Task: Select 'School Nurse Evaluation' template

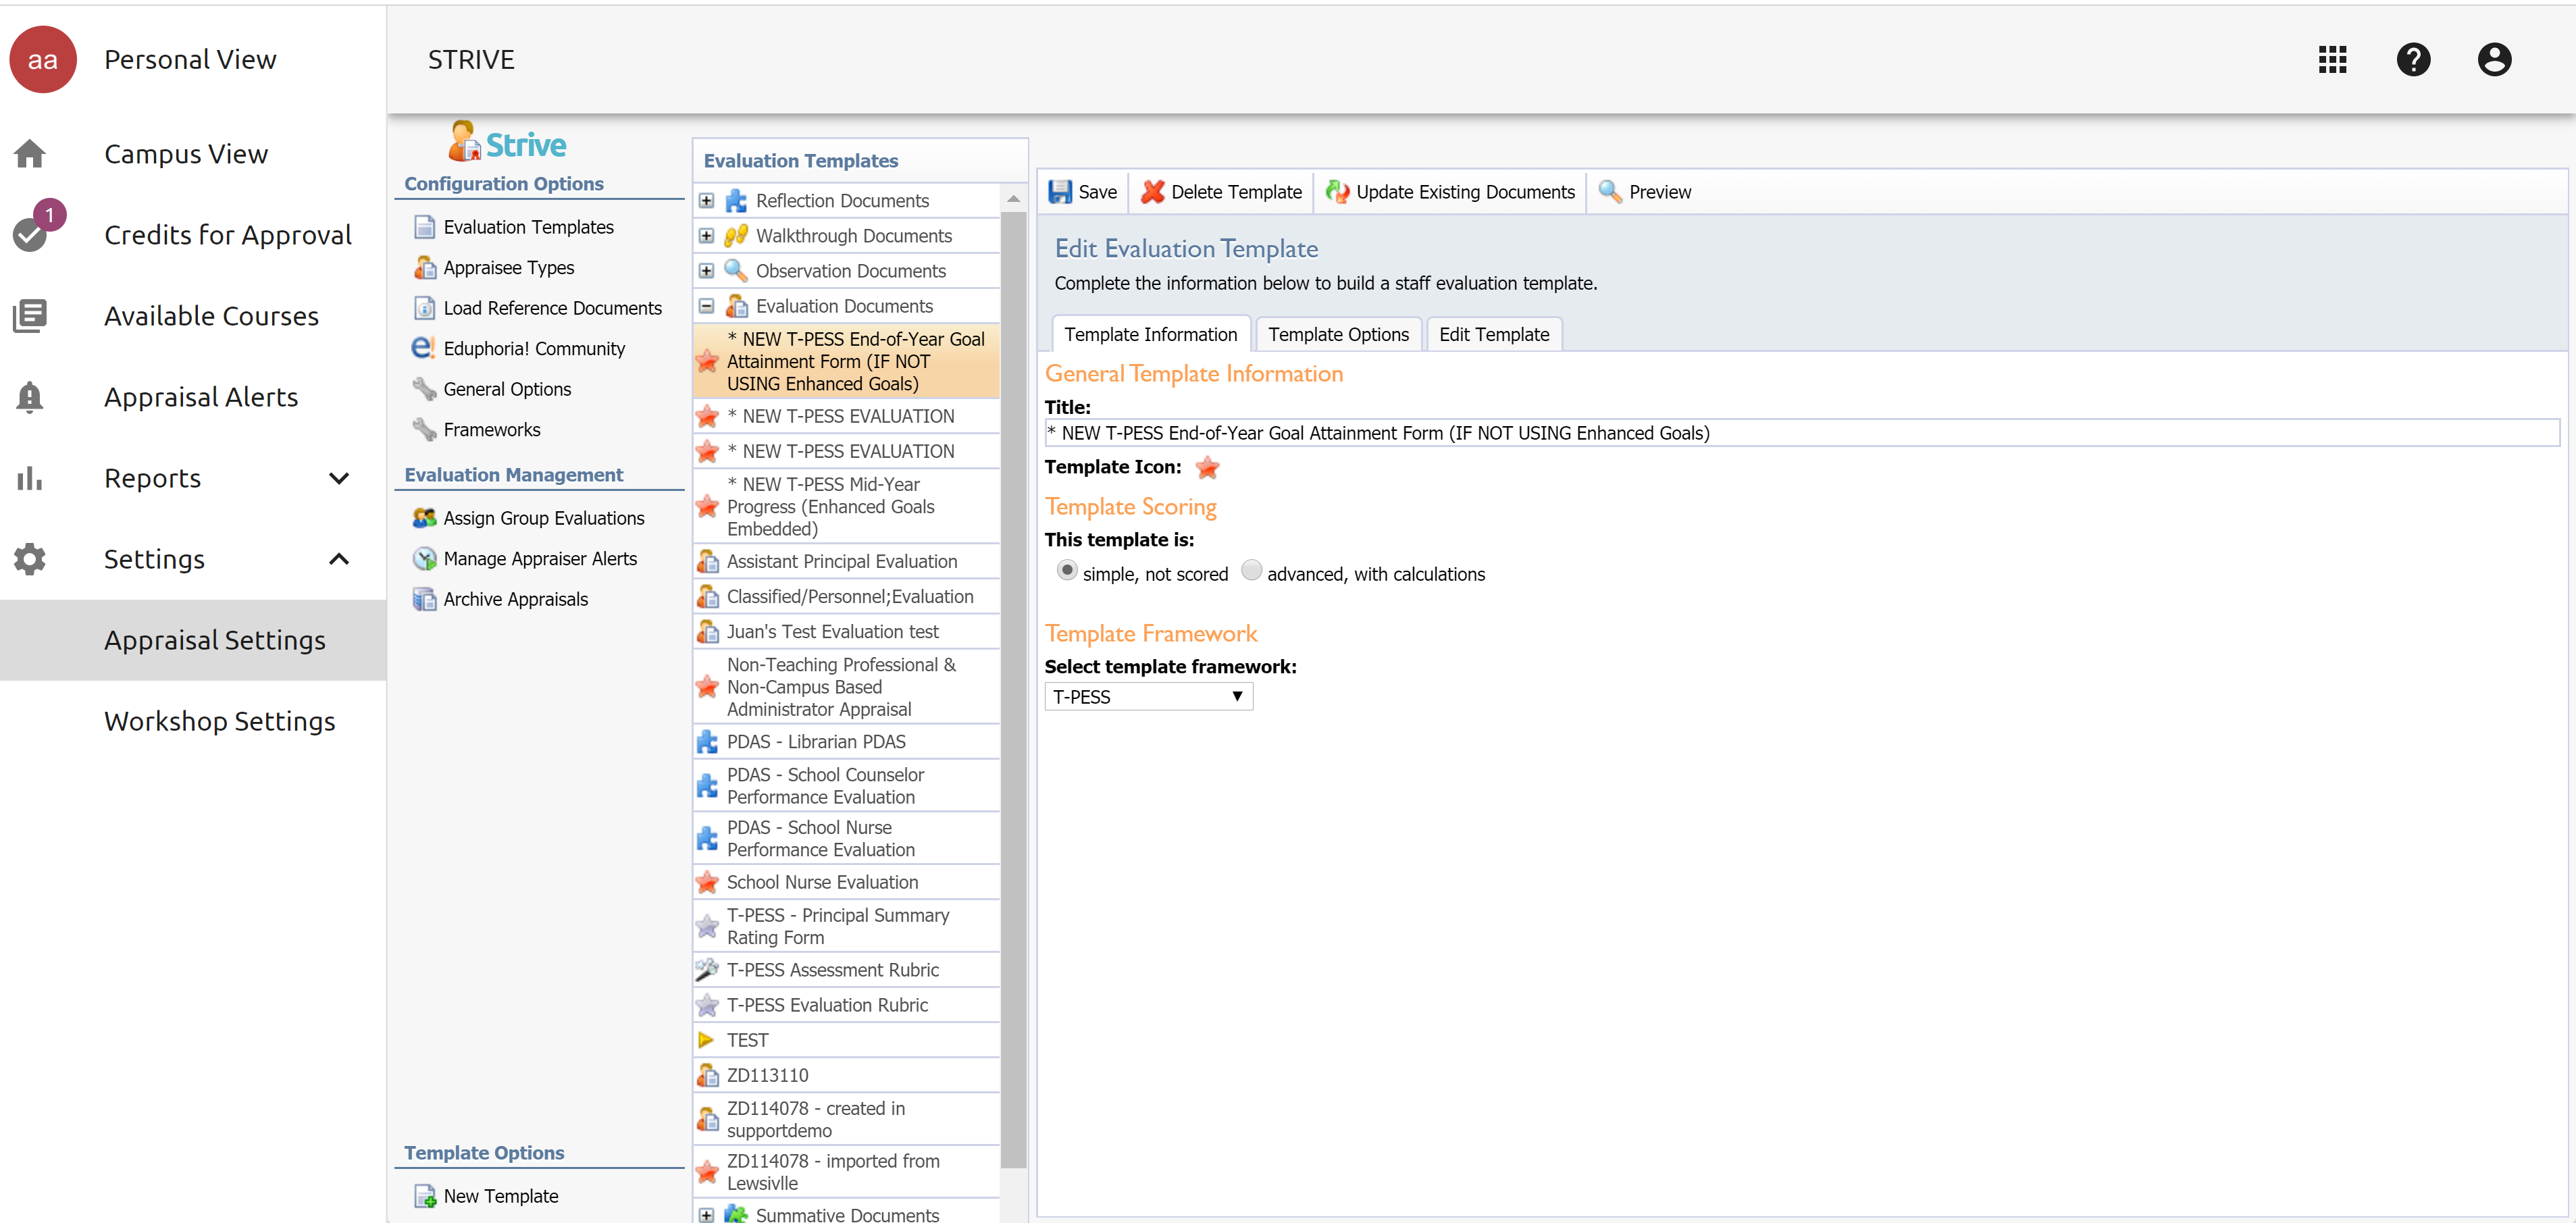Action: pyautogui.click(x=846, y=882)
